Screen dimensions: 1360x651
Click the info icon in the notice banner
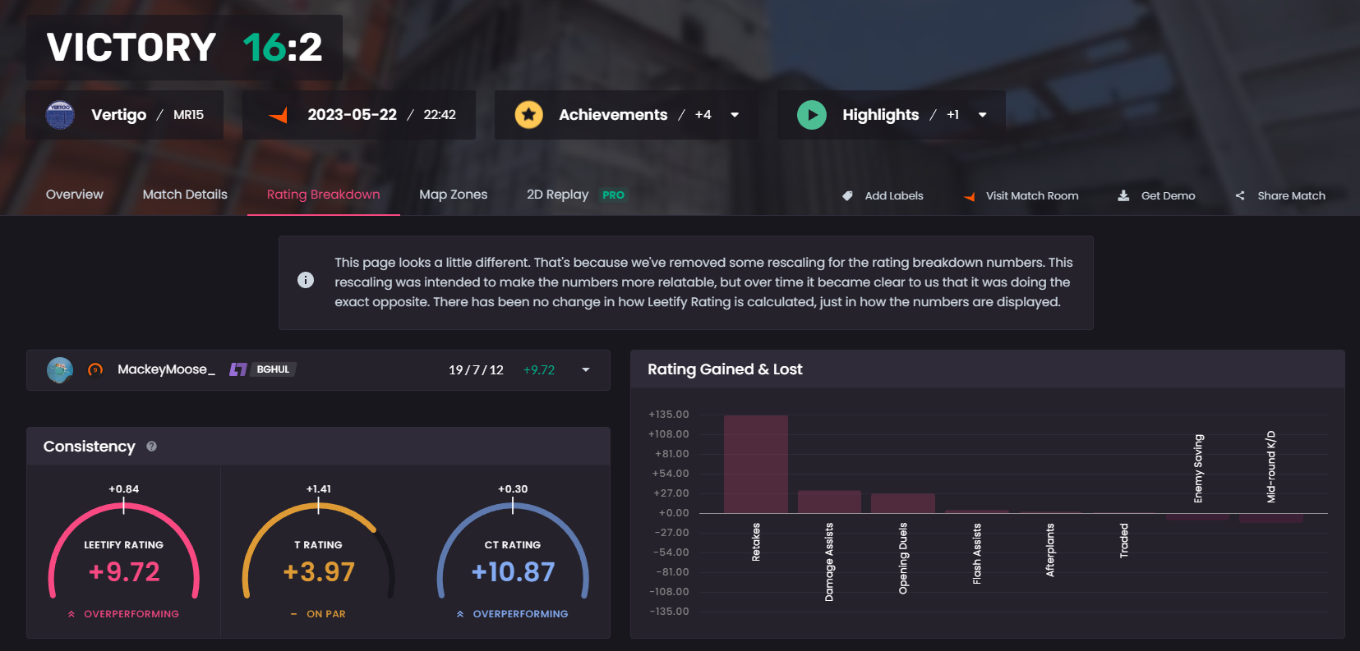306,280
